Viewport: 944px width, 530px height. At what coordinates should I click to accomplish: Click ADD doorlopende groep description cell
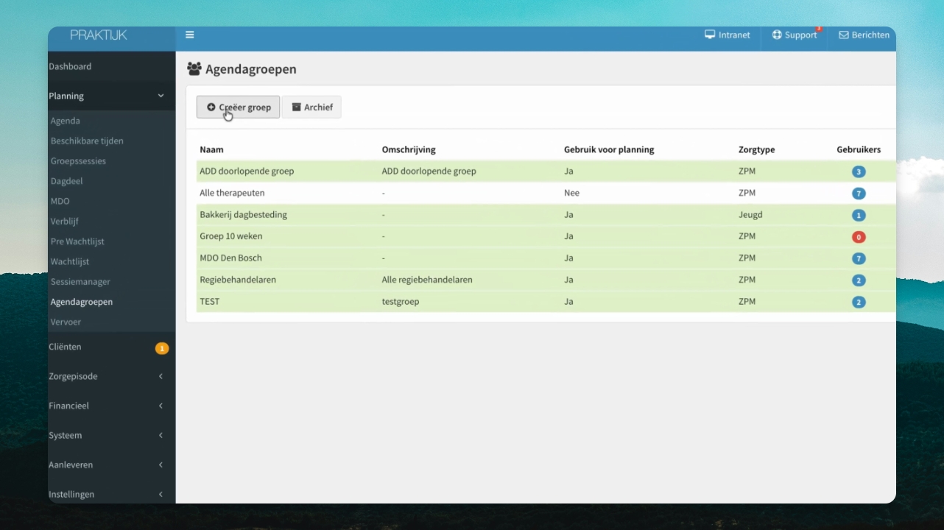click(x=429, y=171)
